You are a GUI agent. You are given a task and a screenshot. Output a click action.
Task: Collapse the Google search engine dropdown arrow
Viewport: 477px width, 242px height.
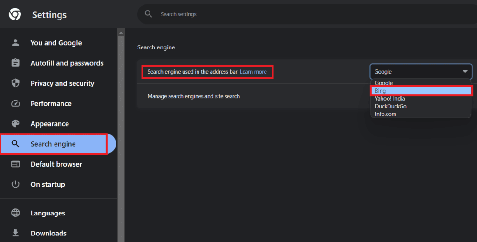pyautogui.click(x=465, y=72)
